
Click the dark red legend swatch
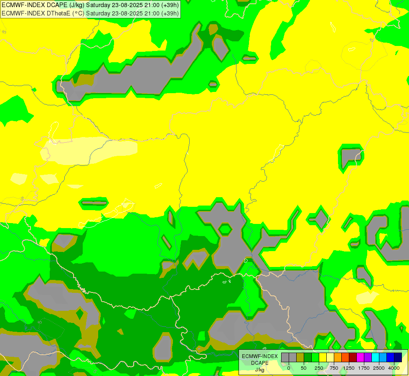tap(353, 358)
